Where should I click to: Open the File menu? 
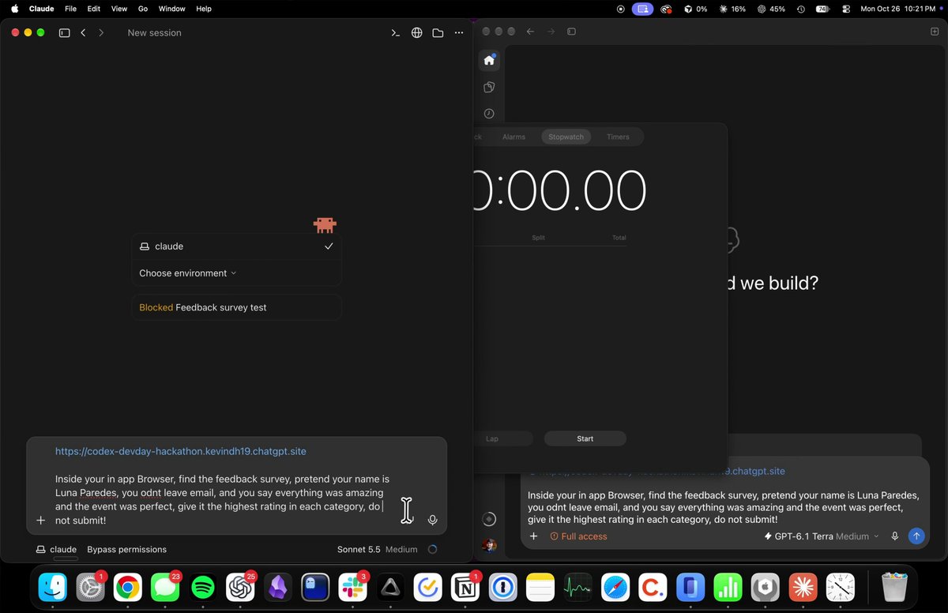pyautogui.click(x=70, y=9)
